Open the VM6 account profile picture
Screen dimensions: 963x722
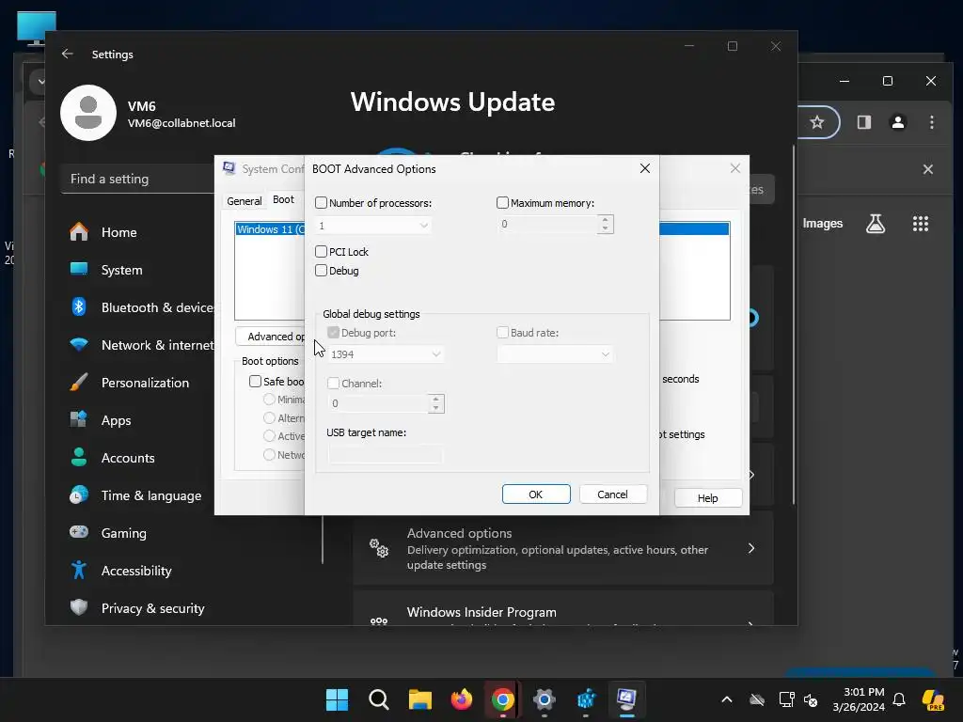[x=88, y=113]
